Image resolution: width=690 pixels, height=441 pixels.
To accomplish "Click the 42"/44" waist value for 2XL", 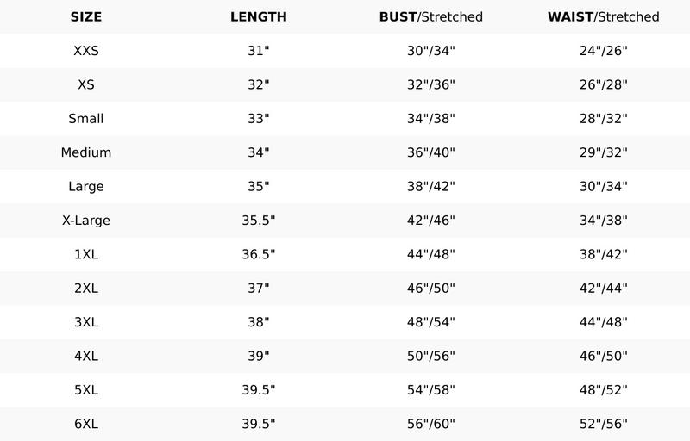I will (604, 289).
